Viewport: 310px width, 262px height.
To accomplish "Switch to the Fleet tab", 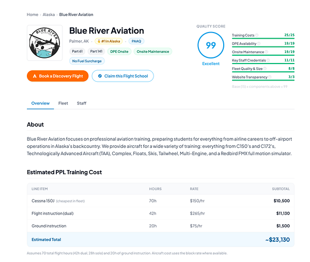I will coord(63,103).
